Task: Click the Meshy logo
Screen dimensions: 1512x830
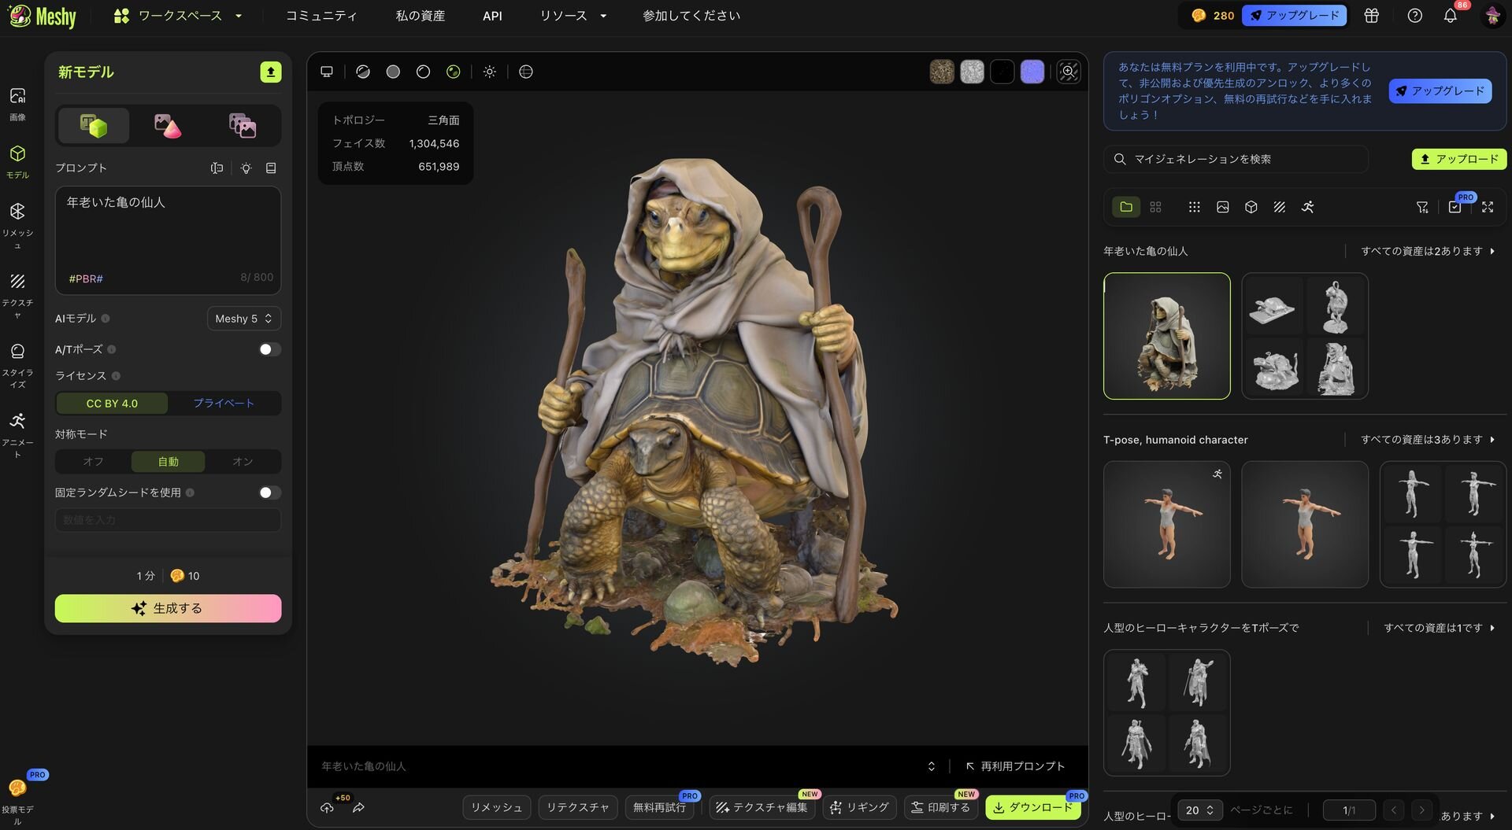Action: 43,16
